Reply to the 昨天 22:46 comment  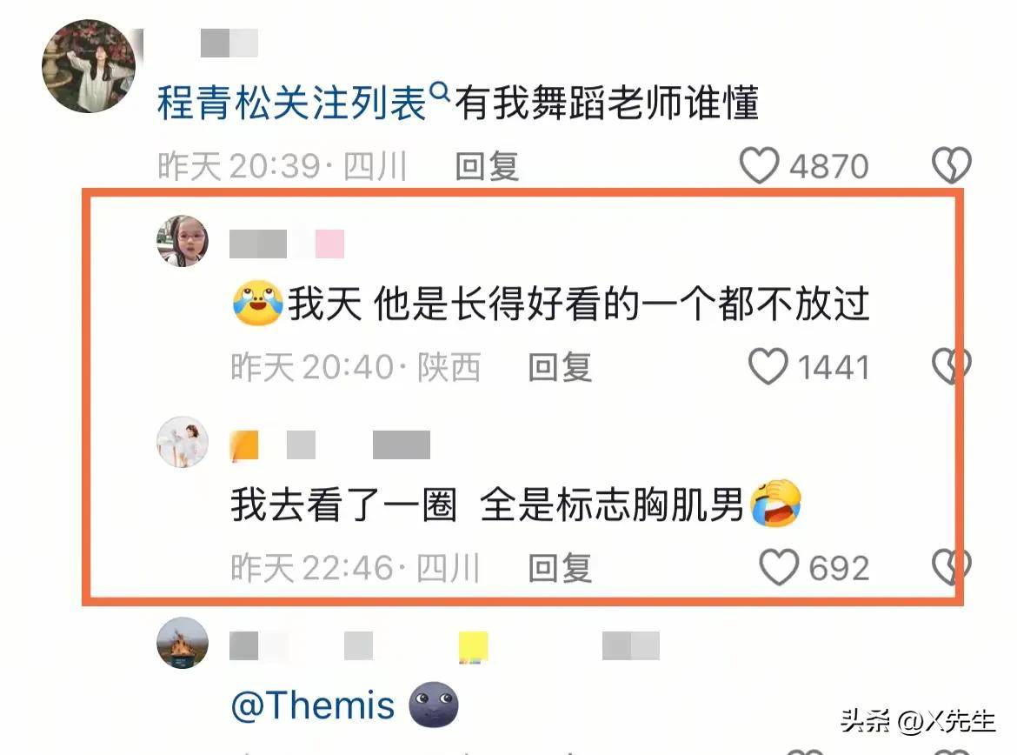click(x=560, y=568)
